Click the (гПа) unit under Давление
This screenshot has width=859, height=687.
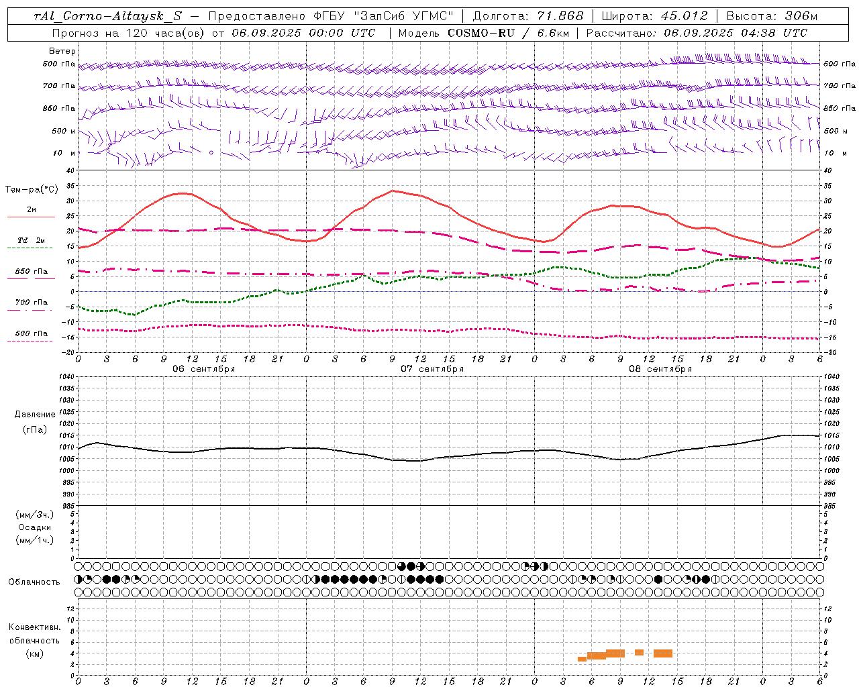pyautogui.click(x=35, y=429)
